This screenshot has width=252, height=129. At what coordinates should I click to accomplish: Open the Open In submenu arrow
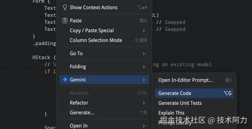point(144,126)
